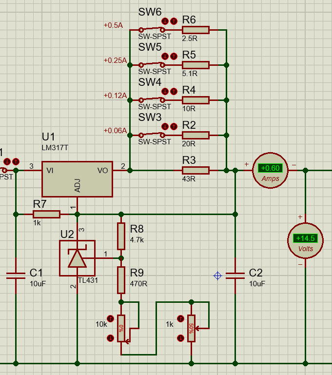This screenshot has width=332, height=375.
Task: Click the Amps meter display
Action: coord(270,168)
